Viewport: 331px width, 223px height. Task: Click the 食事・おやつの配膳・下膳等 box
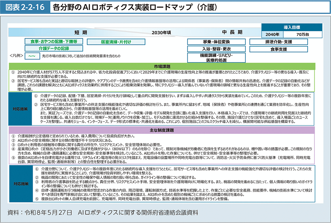coord(54,41)
